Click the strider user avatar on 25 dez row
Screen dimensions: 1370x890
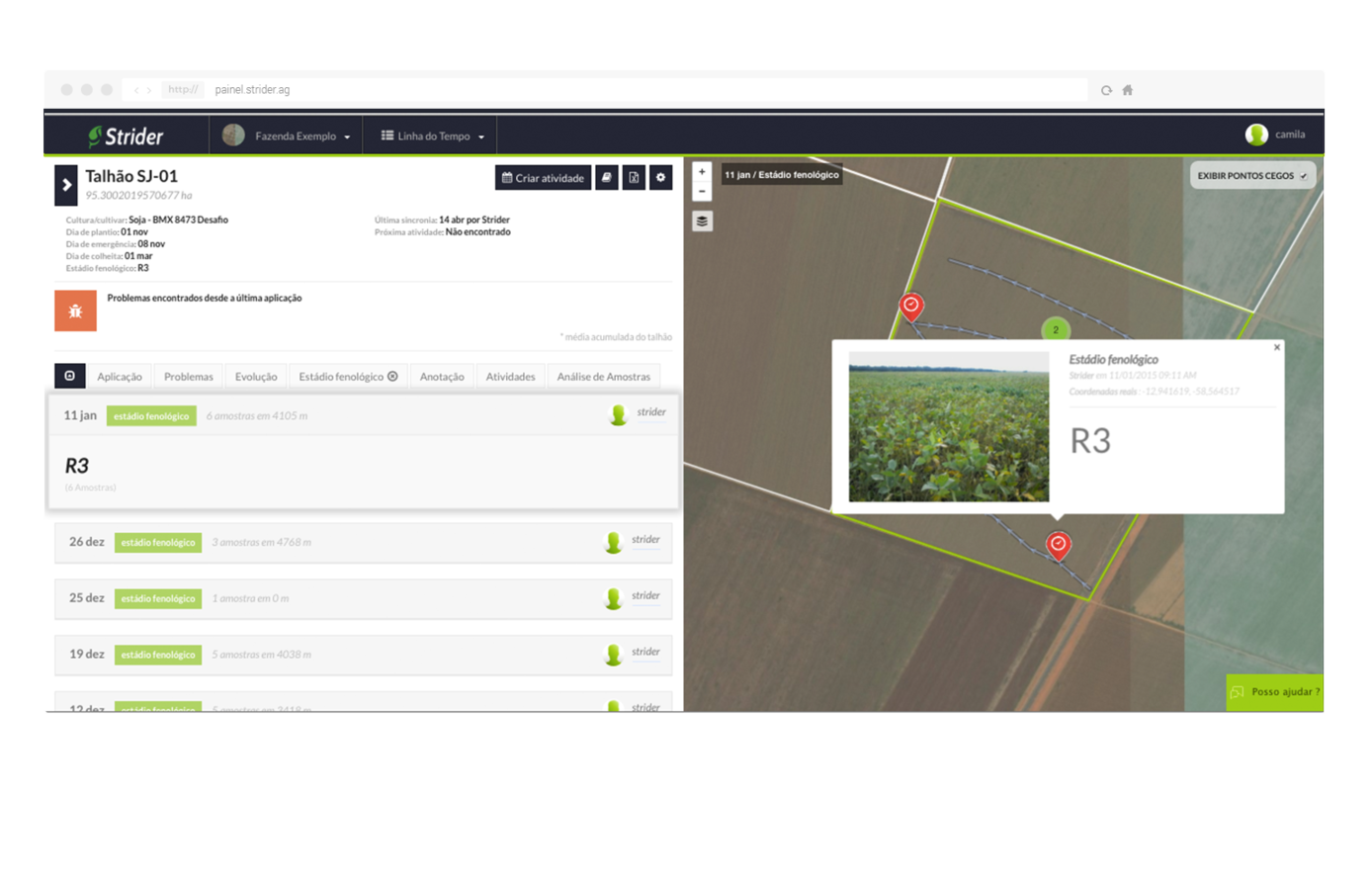pos(613,598)
